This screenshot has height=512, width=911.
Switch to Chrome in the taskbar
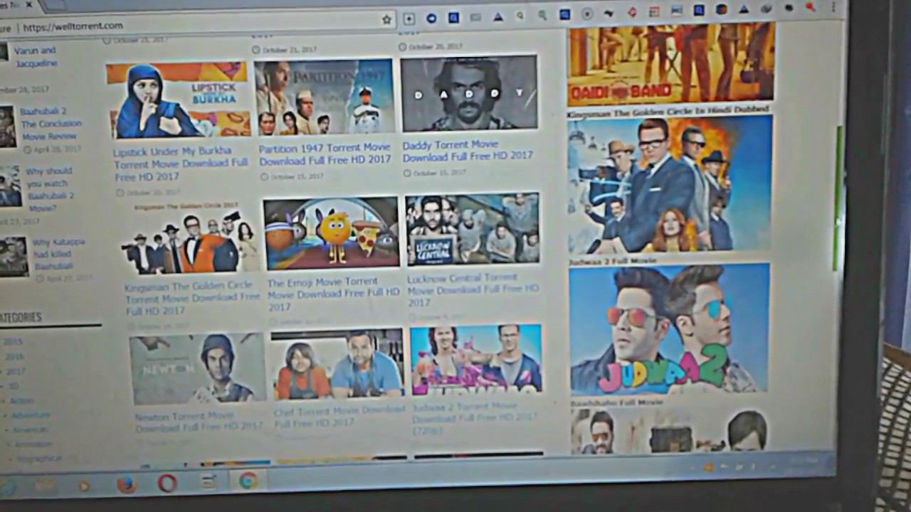(248, 481)
